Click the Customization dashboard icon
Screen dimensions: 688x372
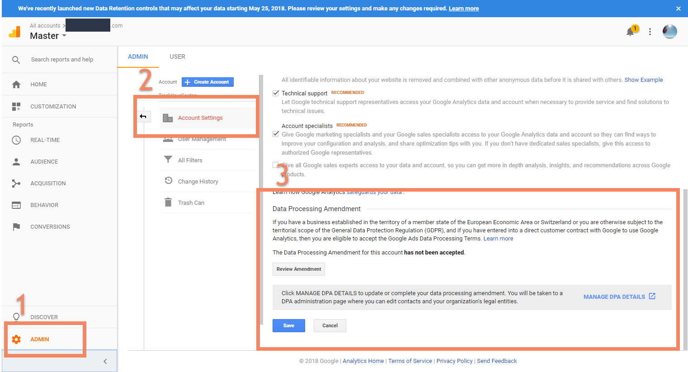[x=16, y=107]
